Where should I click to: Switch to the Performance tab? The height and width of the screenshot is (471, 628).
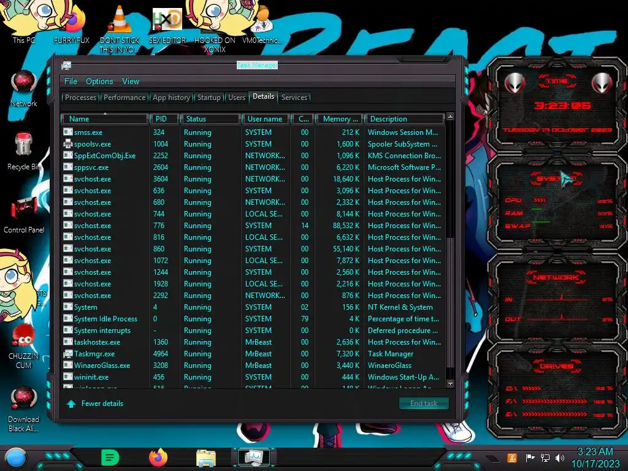click(x=124, y=98)
